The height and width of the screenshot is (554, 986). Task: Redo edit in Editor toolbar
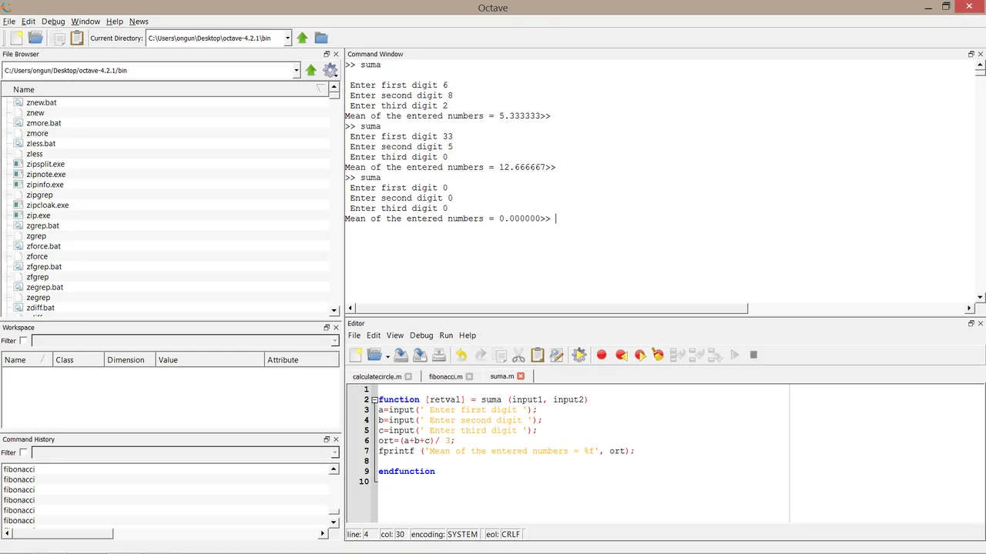coord(481,355)
